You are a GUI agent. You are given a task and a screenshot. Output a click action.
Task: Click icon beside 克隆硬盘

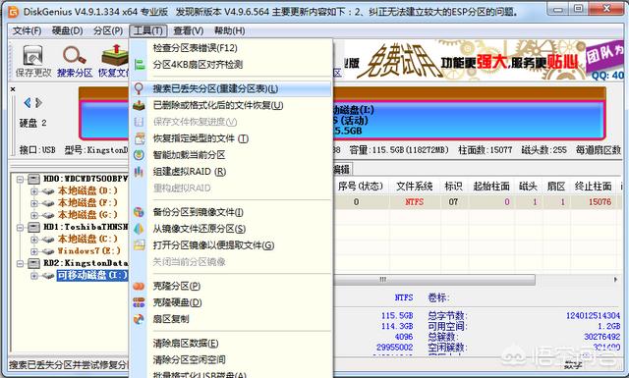click(139, 302)
